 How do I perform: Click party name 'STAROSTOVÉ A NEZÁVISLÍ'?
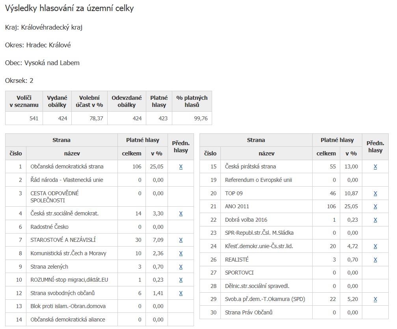click(x=63, y=240)
